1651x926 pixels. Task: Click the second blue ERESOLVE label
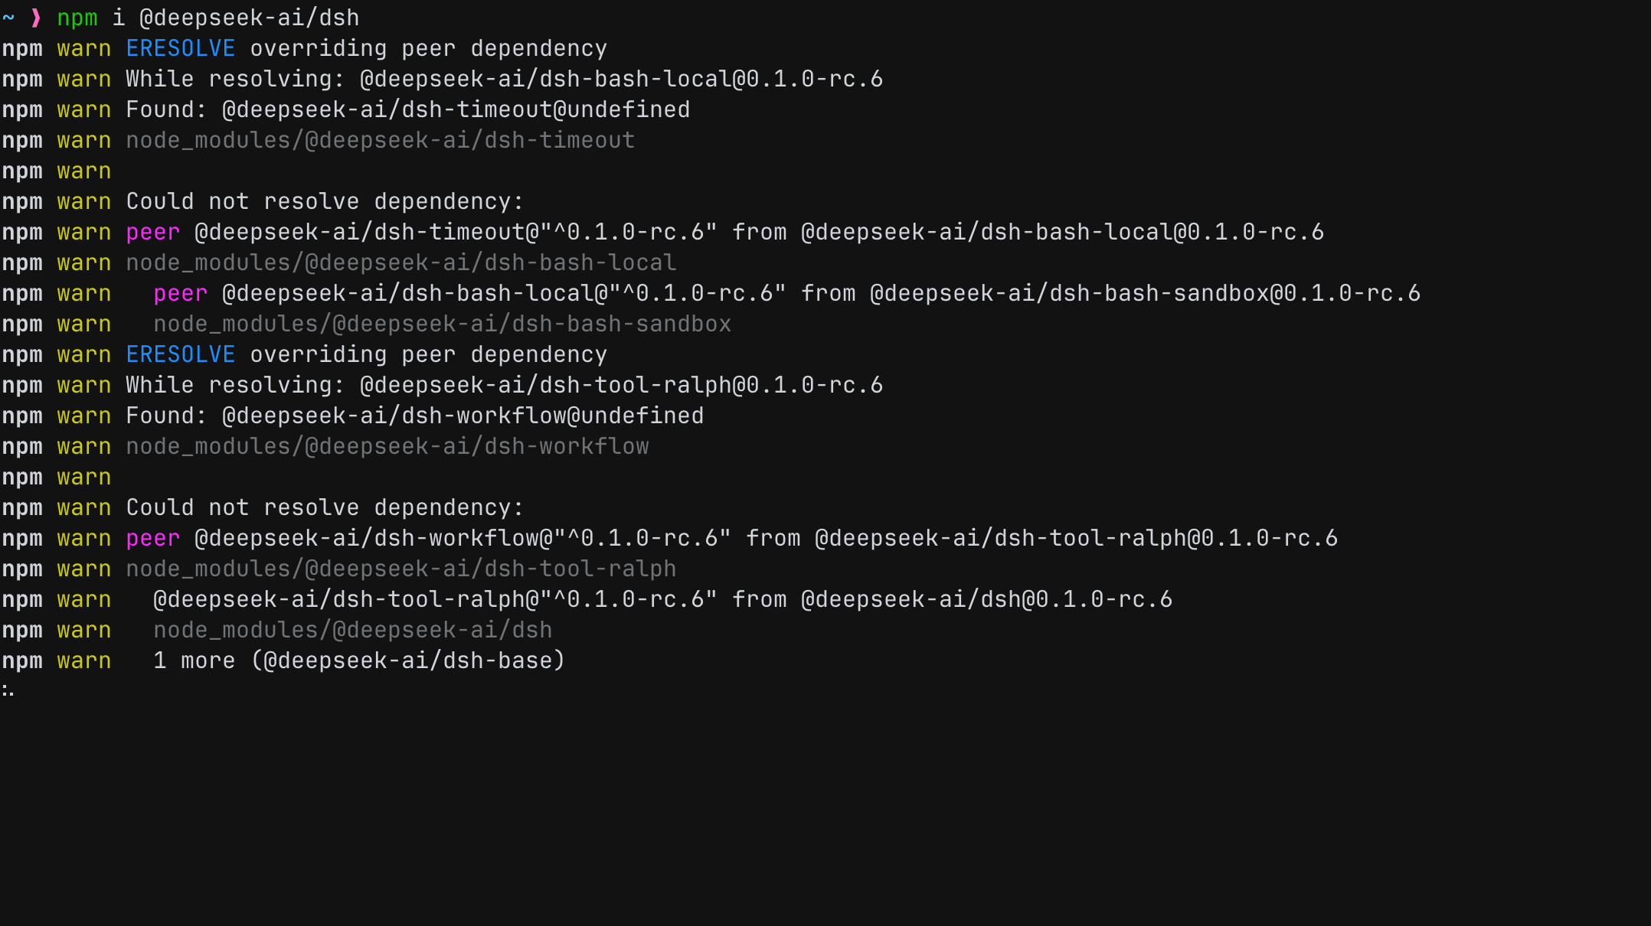[x=181, y=354]
